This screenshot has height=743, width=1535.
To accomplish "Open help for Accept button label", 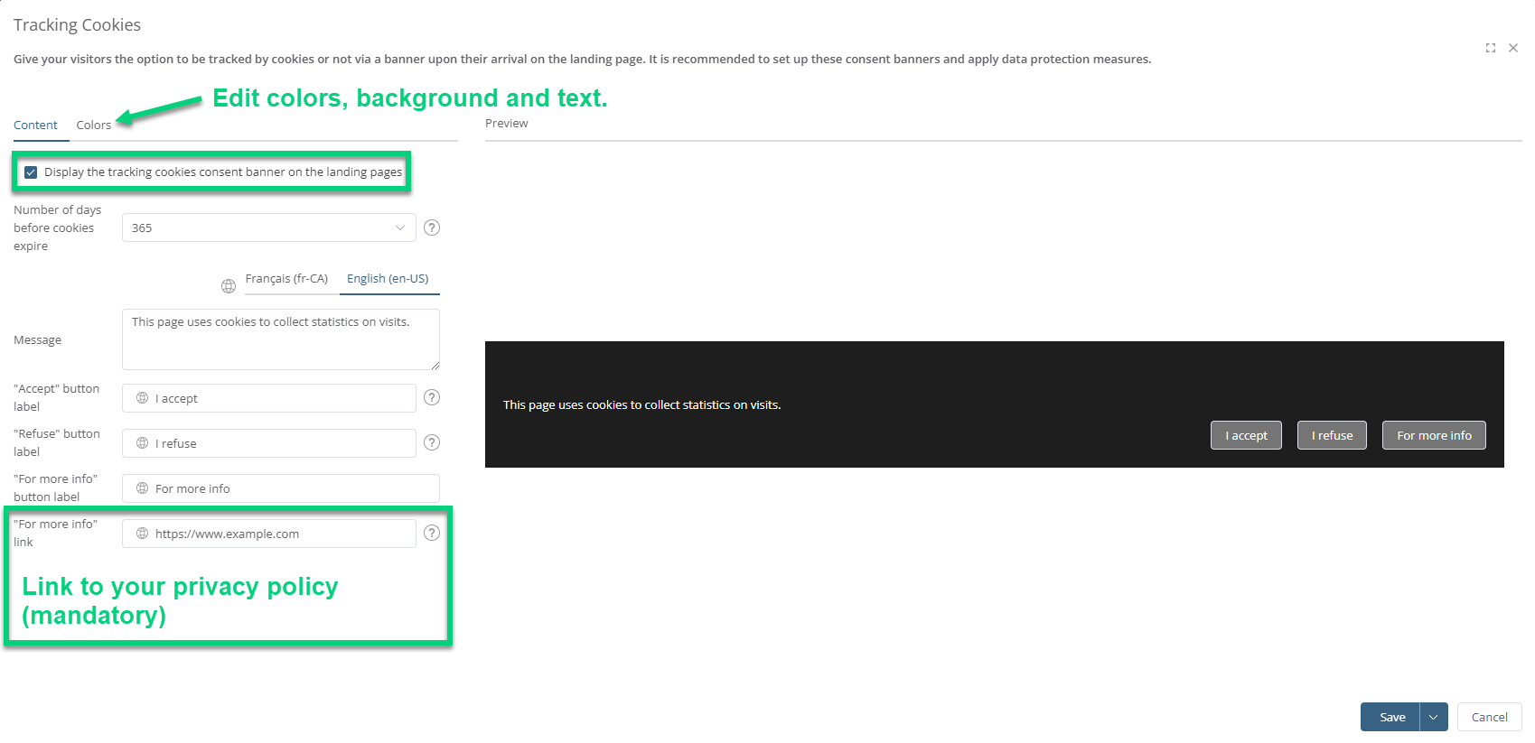I will (432, 397).
